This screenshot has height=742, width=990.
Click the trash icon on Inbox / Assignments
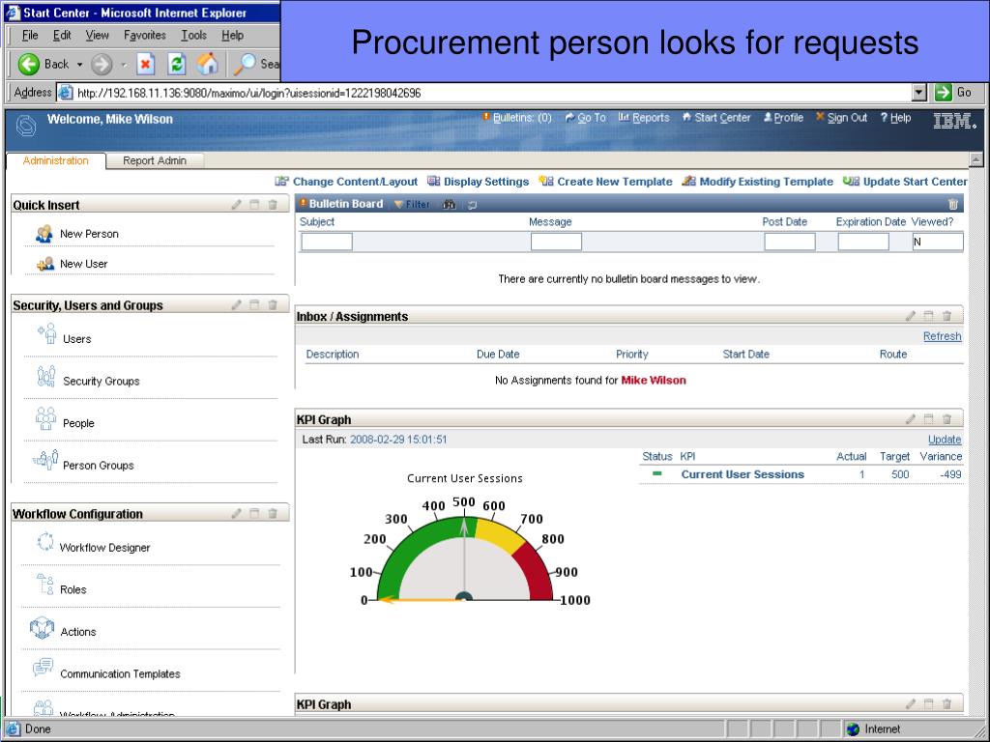click(x=947, y=316)
